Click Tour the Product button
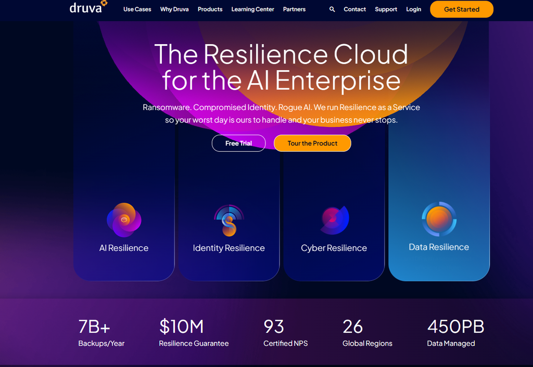 click(x=312, y=143)
